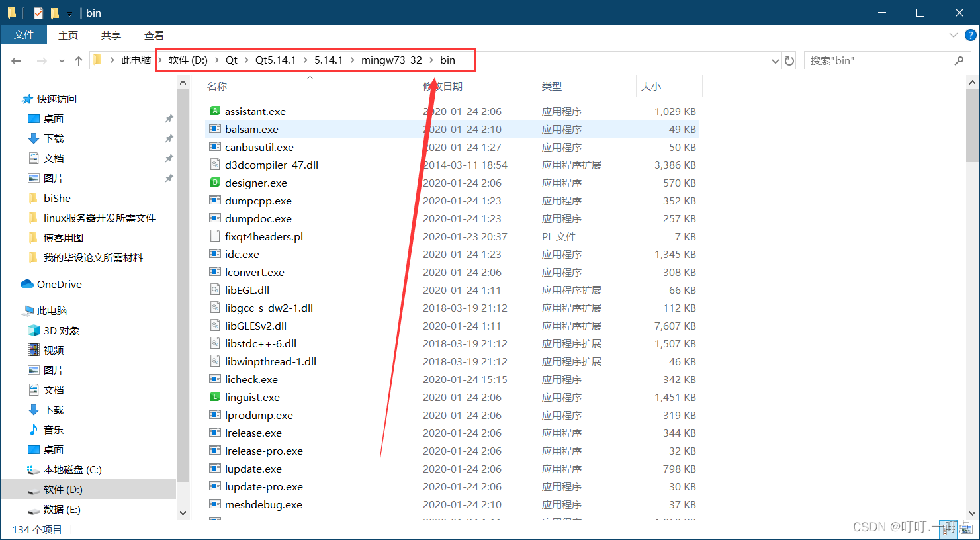
Task: Select file canbusutil.exe
Action: [259, 148]
